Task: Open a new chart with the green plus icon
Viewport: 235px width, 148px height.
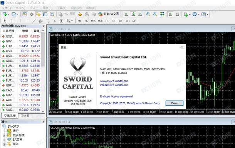Action: [5, 14]
